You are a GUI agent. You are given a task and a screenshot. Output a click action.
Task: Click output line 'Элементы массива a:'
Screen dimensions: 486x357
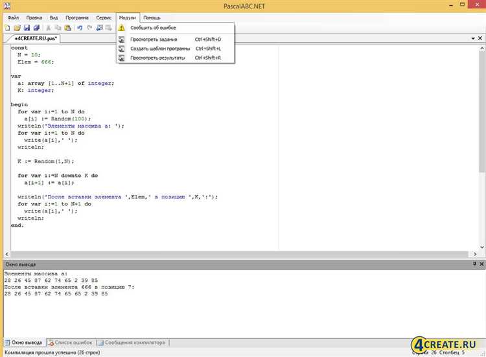point(36,274)
